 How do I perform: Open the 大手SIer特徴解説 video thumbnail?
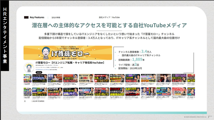point(86,92)
